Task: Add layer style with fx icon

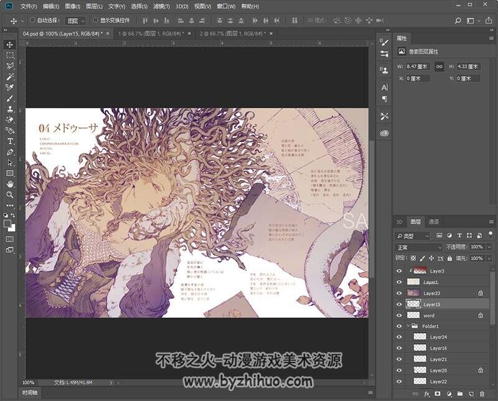Action: pos(427,394)
